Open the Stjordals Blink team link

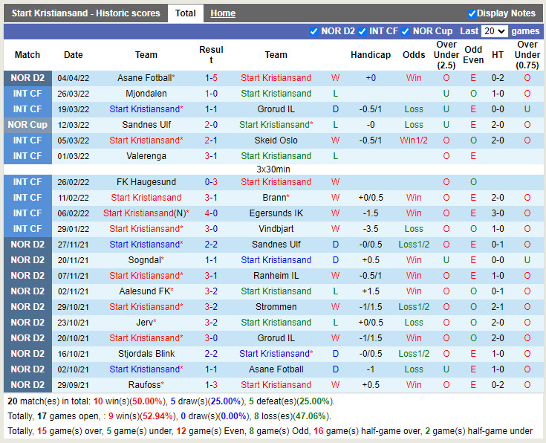(146, 354)
